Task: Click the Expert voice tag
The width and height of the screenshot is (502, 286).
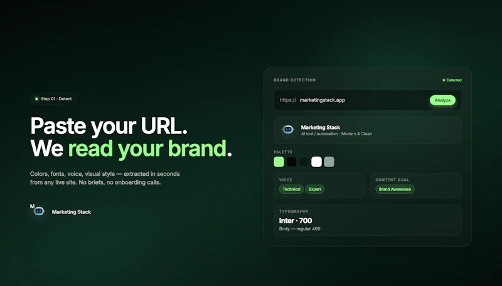Action: 315,189
